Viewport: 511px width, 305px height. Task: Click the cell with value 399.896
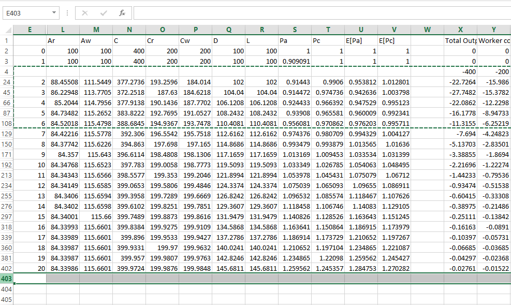(x=129, y=238)
